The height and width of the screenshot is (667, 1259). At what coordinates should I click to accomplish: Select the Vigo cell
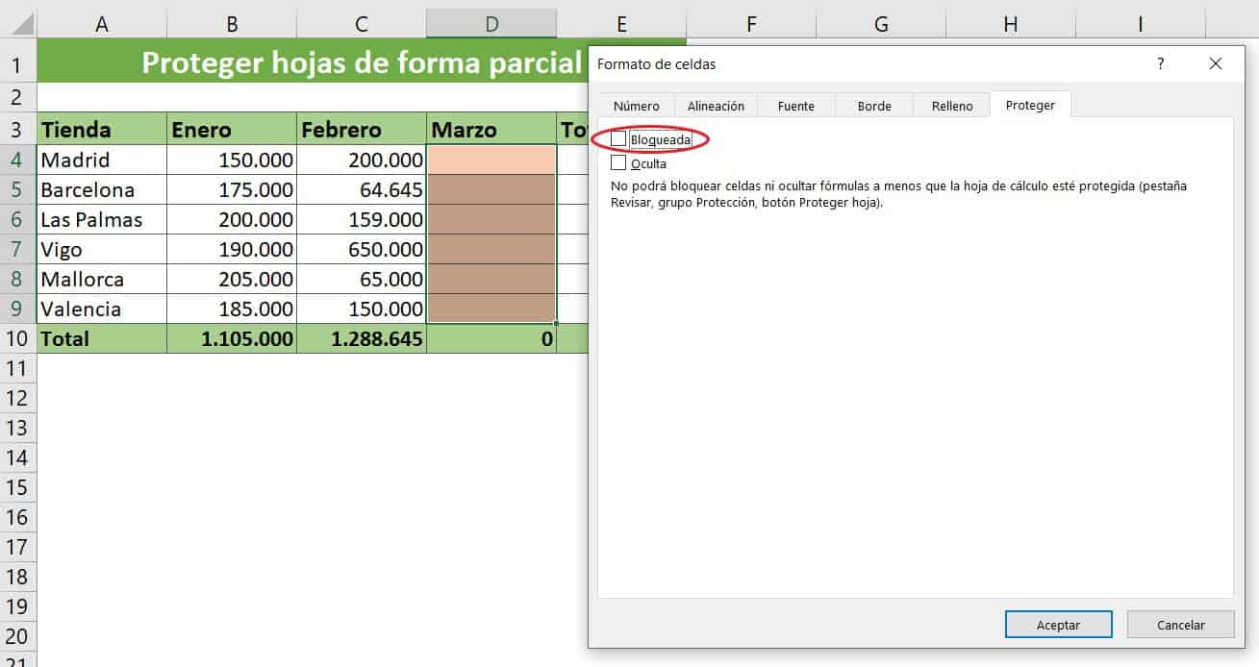101,249
